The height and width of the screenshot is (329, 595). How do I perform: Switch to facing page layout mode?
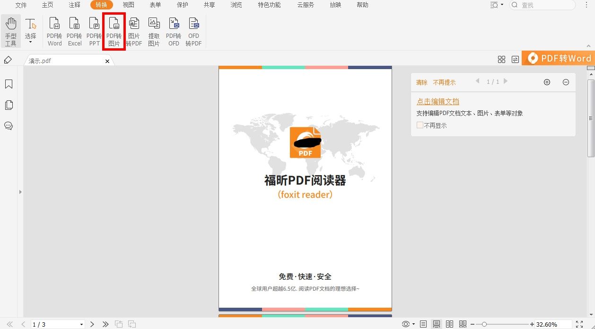pos(449,324)
